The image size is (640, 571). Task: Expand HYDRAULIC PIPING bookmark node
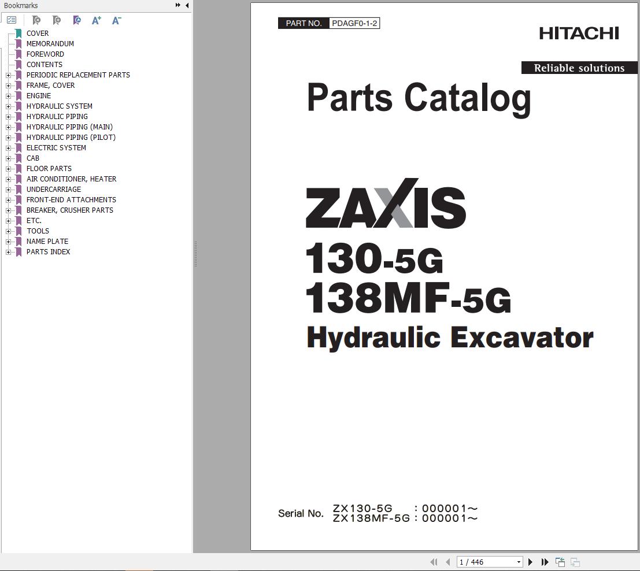point(8,117)
